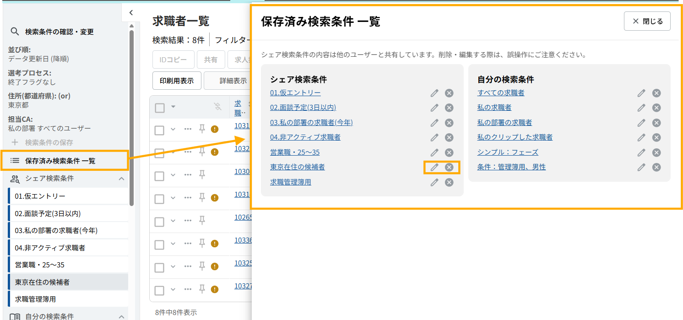The height and width of the screenshot is (320, 683).
Task: Edit the シンプル：フェーズ condition with pencil icon
Action: pos(641,152)
